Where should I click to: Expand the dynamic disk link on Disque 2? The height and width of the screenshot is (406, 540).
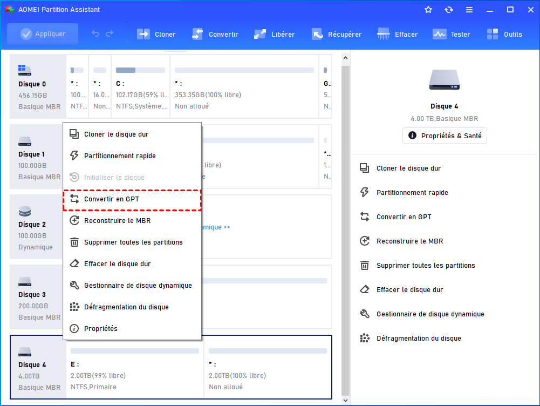pyautogui.click(x=216, y=227)
